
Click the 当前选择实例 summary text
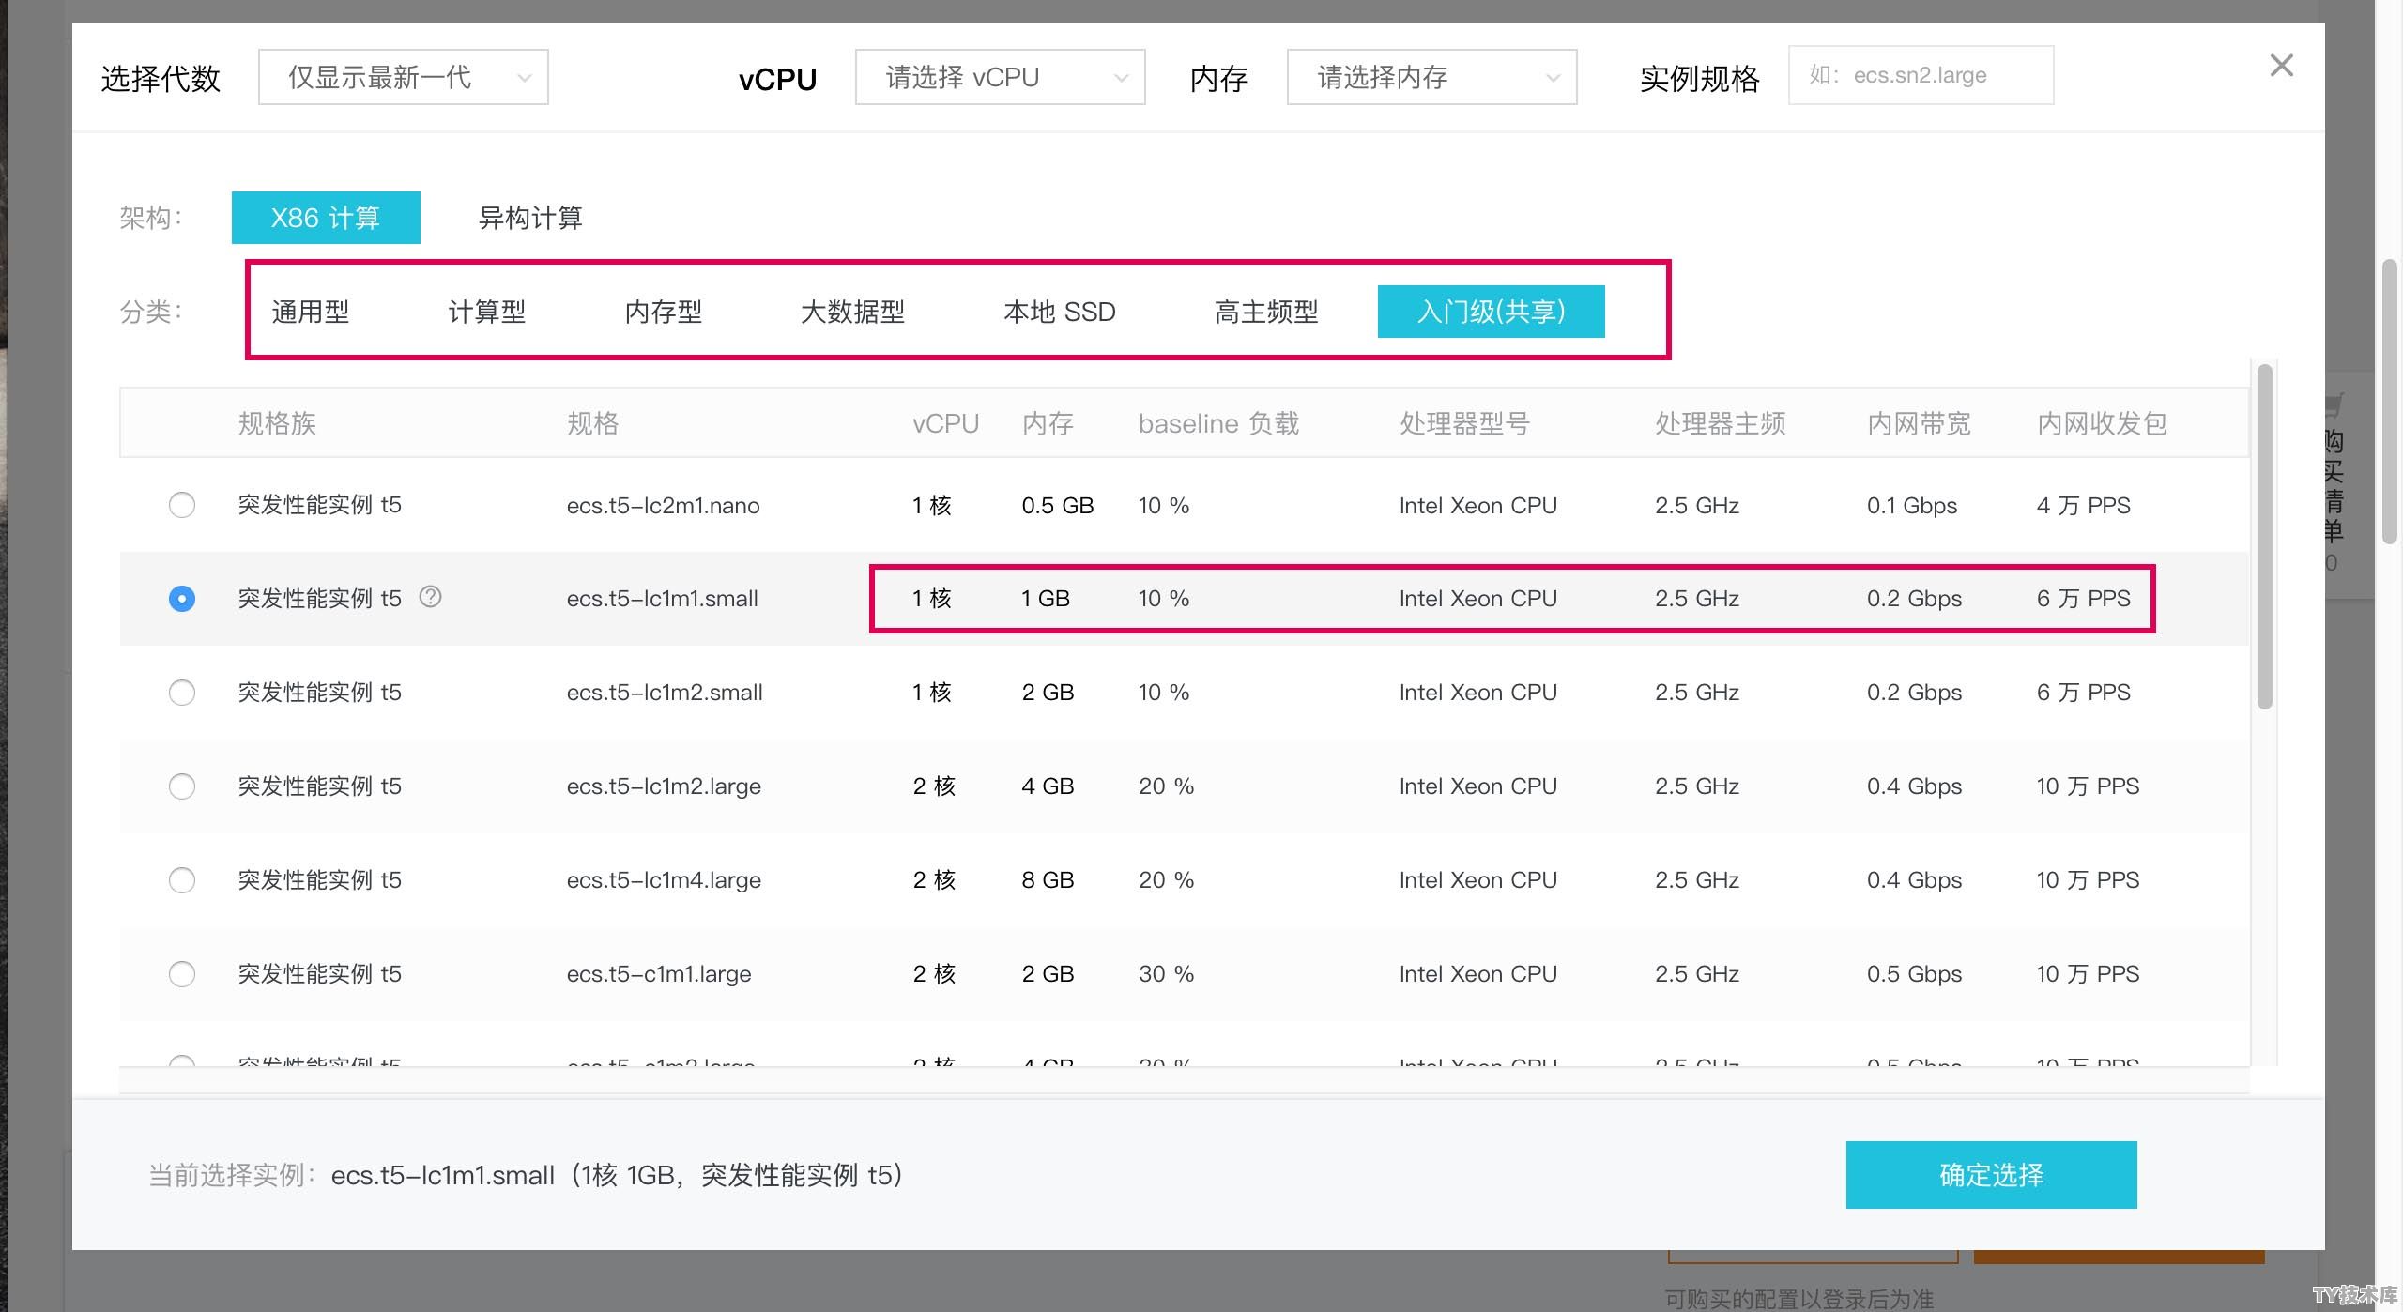click(526, 1175)
